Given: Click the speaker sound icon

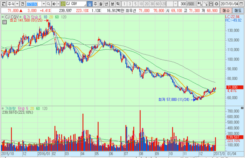Looking at the screenshot, I should click(54, 3).
